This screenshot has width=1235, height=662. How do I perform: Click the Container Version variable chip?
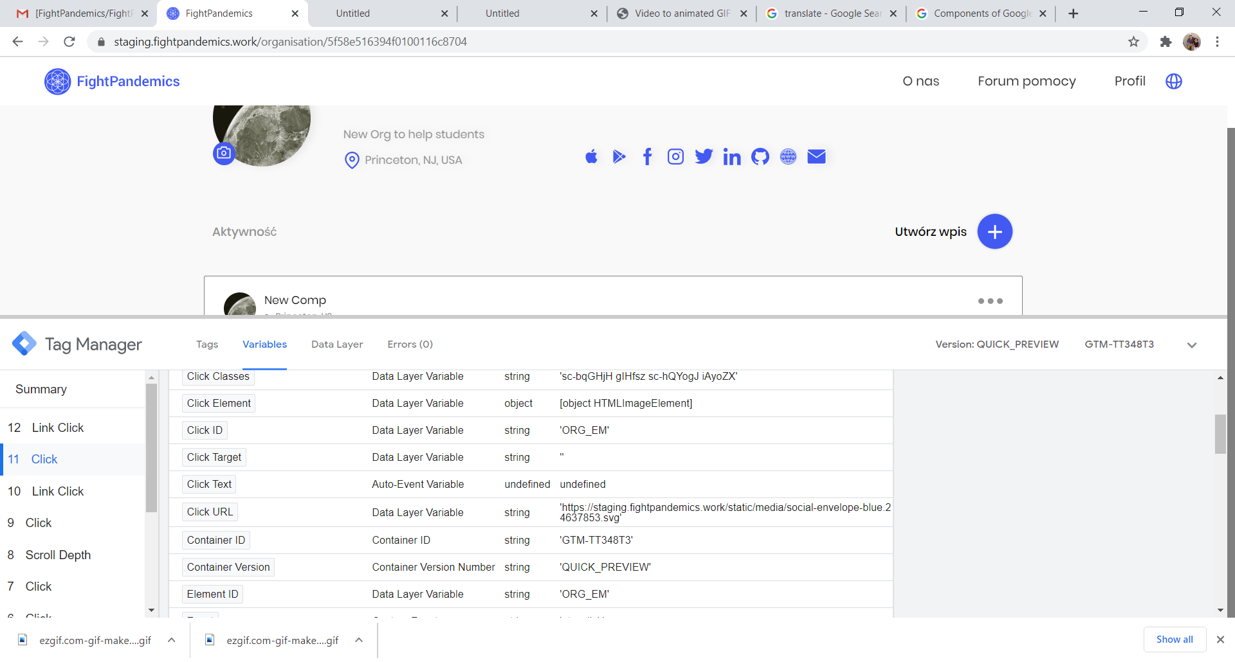228,568
